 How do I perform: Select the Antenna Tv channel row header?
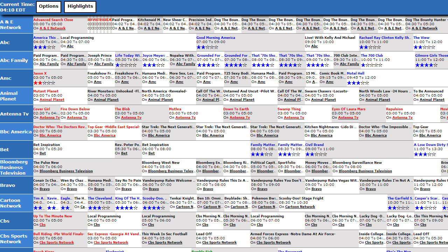(16, 114)
